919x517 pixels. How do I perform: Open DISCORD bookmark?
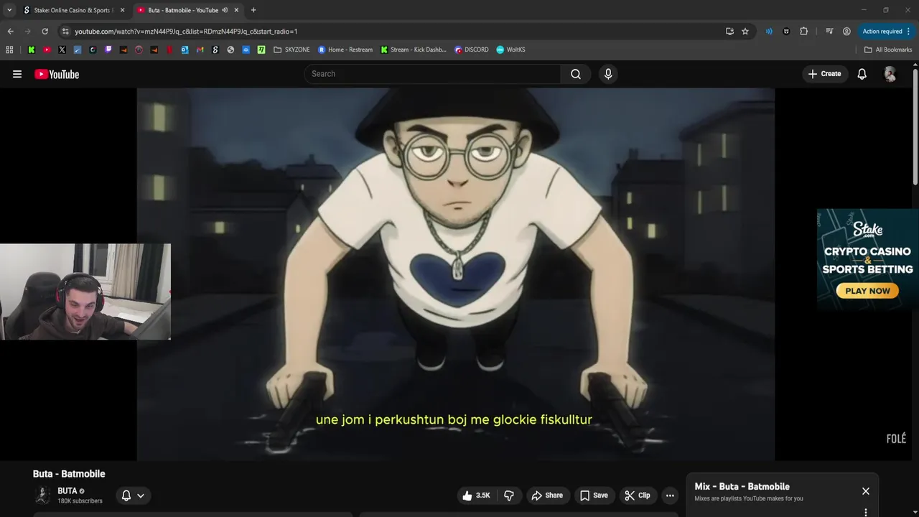pyautogui.click(x=472, y=50)
